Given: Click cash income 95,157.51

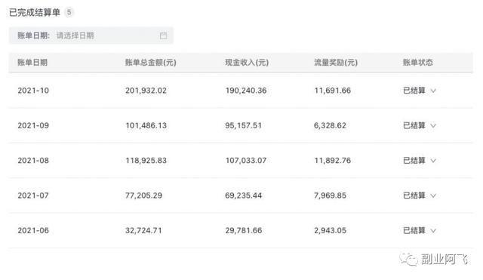Looking at the screenshot, I should (243, 126).
